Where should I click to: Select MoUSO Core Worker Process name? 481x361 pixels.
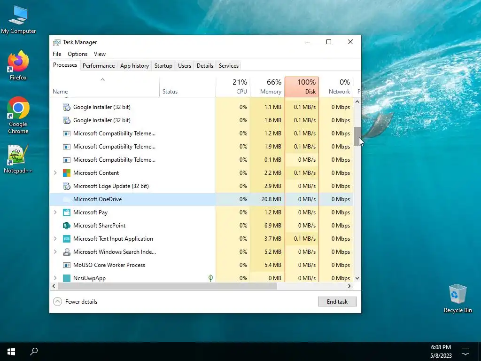coord(109,265)
